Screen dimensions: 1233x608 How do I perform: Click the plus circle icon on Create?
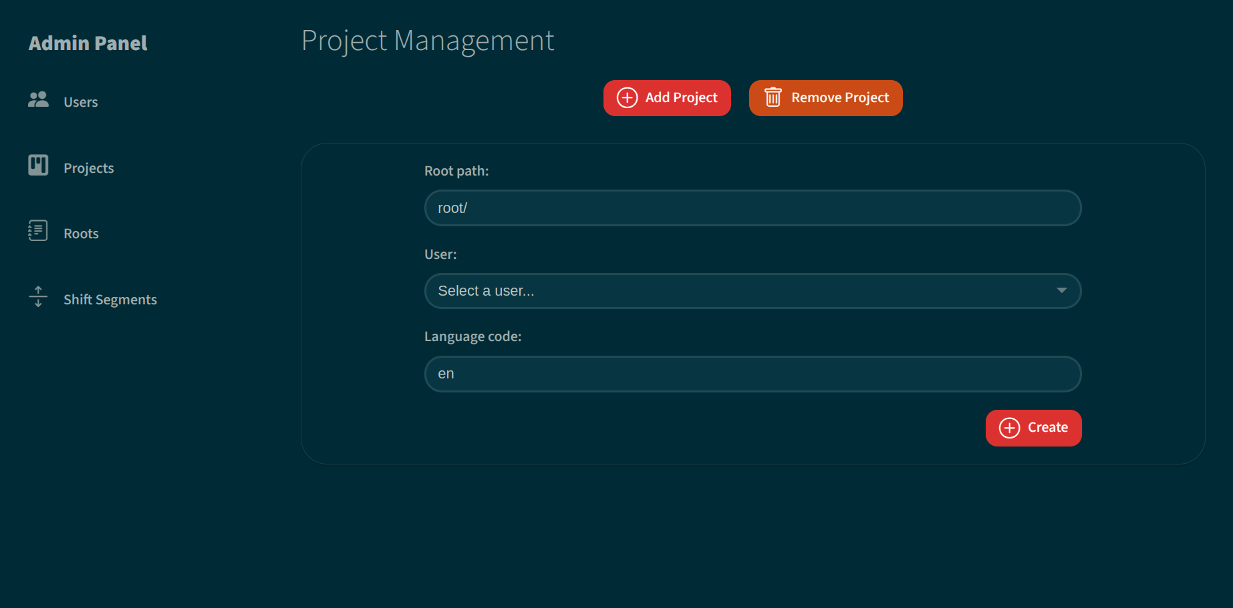click(x=1009, y=428)
